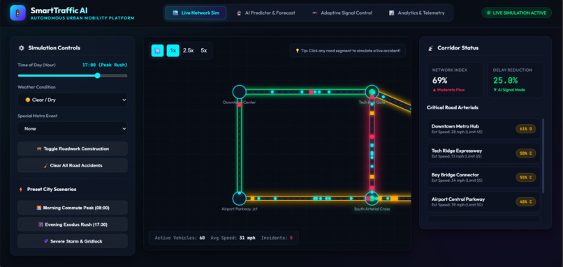Viewport: 563px width, 267px height.
Task: Click the lightbulb tip icon
Action: (298, 50)
